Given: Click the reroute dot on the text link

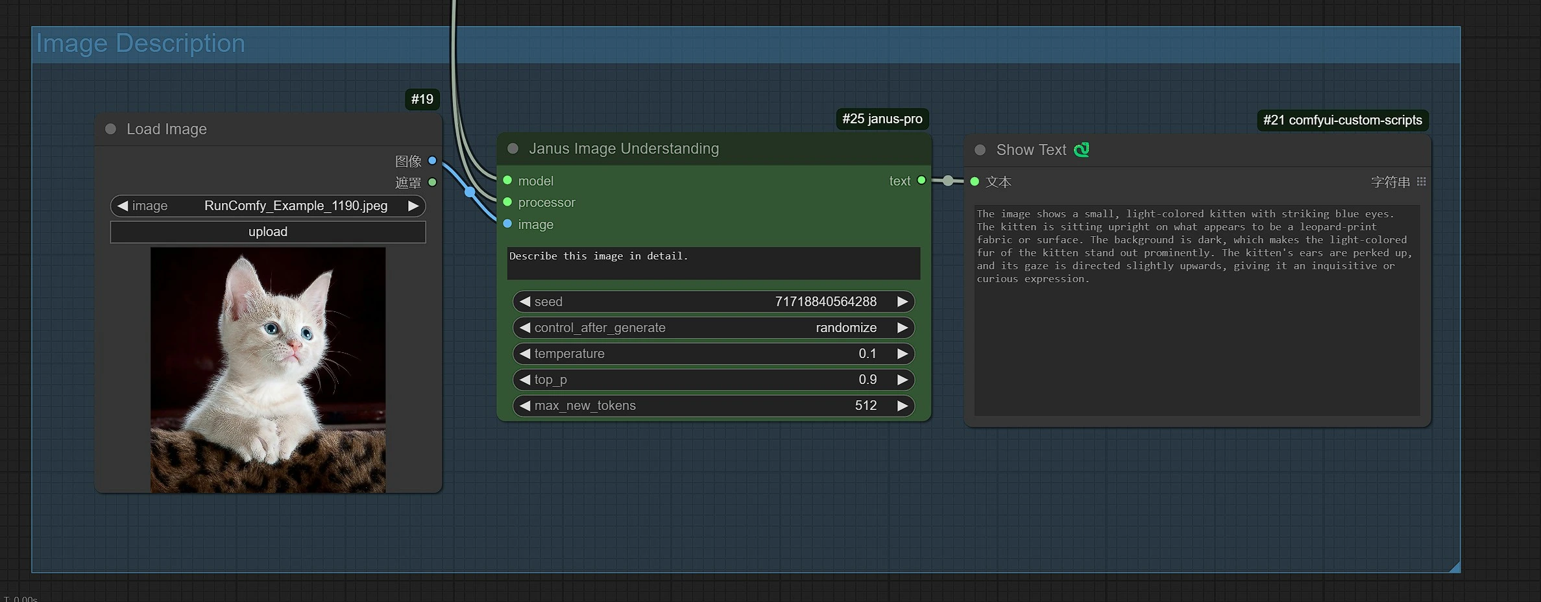Looking at the screenshot, I should tap(948, 180).
